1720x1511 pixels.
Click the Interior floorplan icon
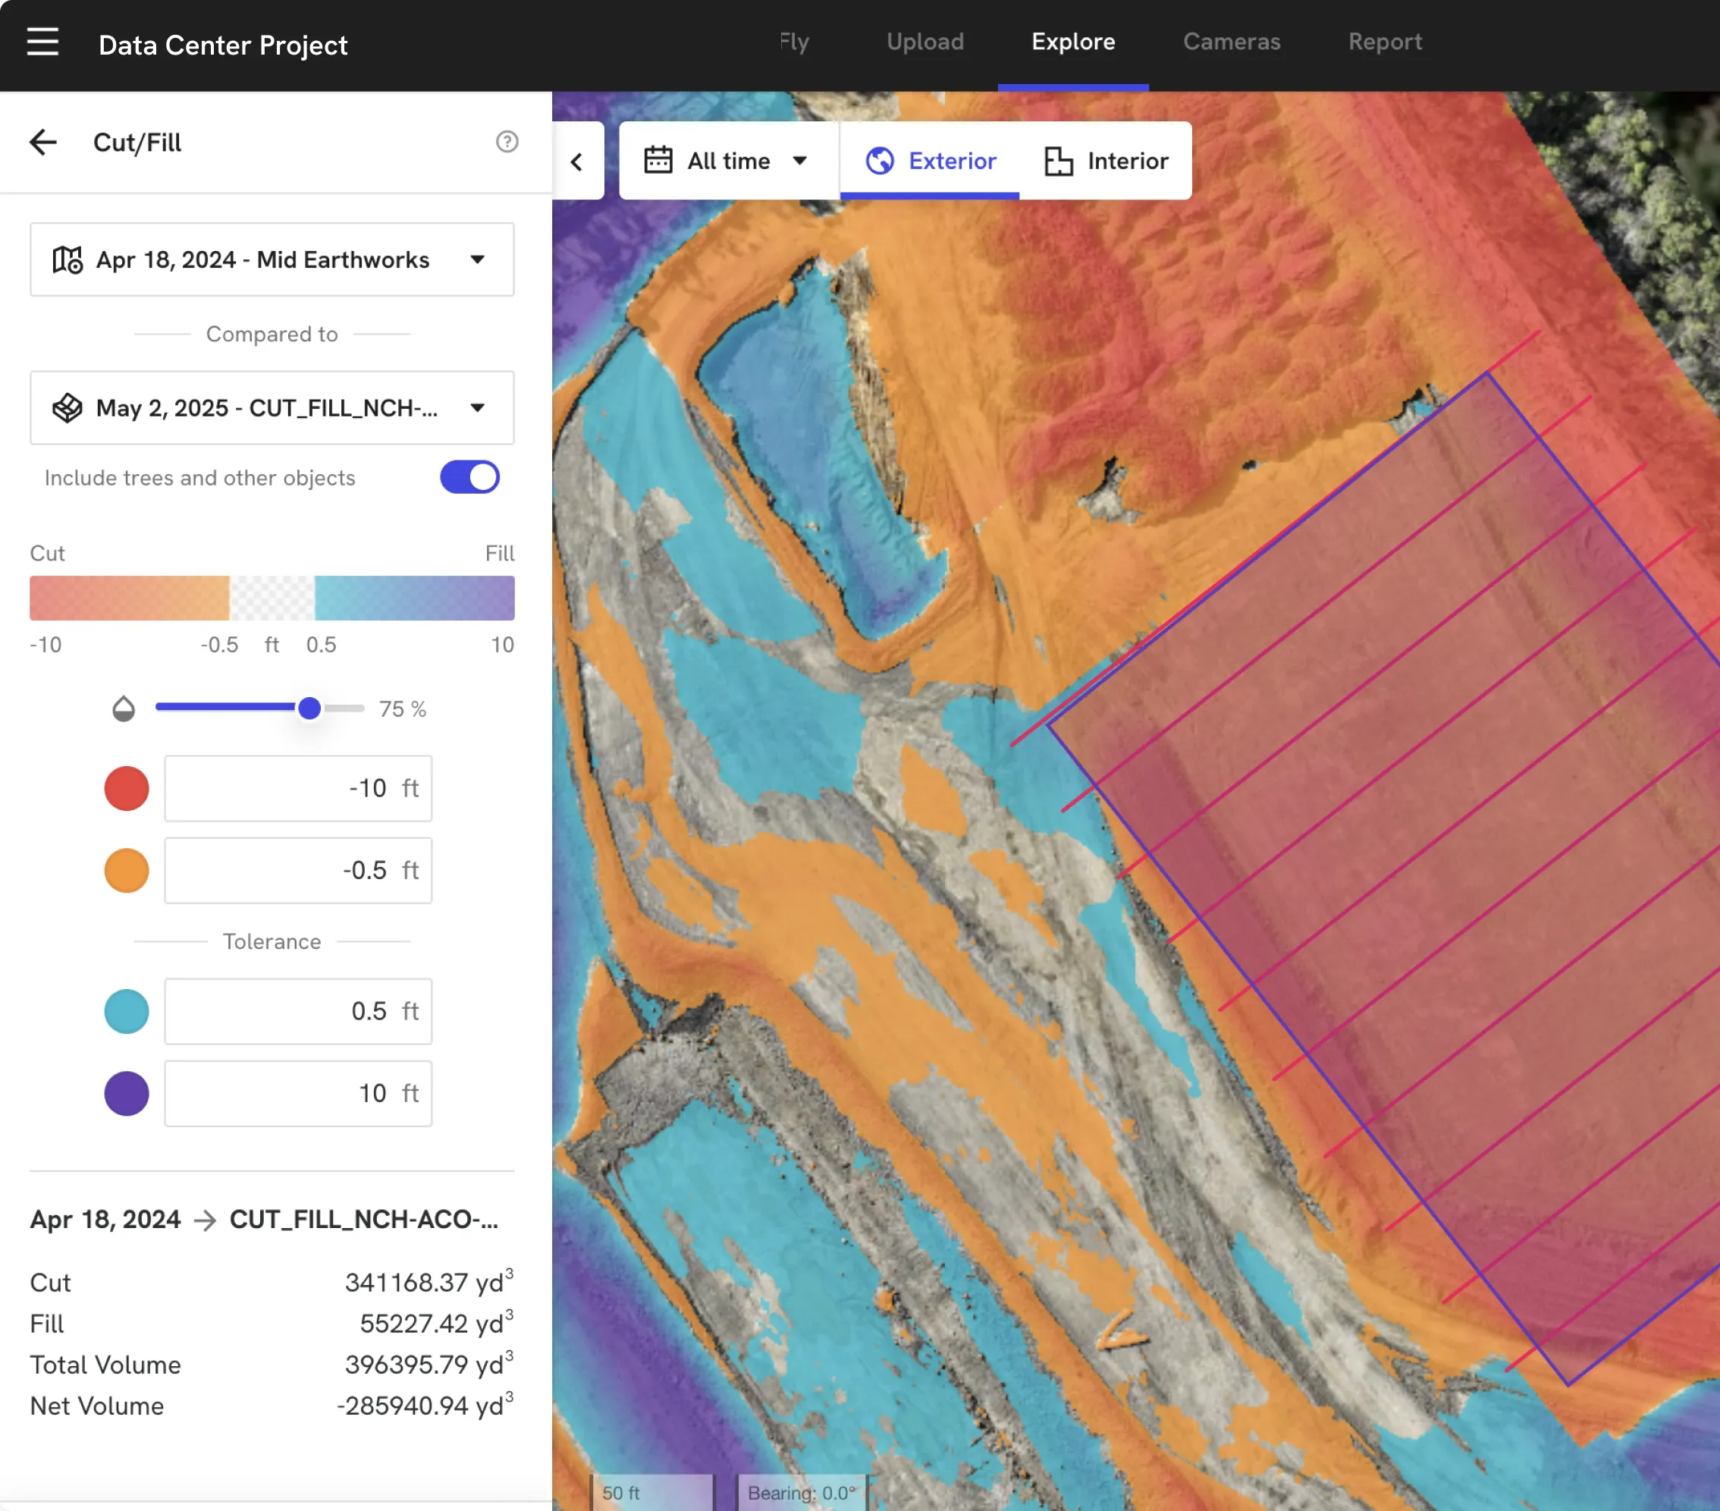(1058, 161)
